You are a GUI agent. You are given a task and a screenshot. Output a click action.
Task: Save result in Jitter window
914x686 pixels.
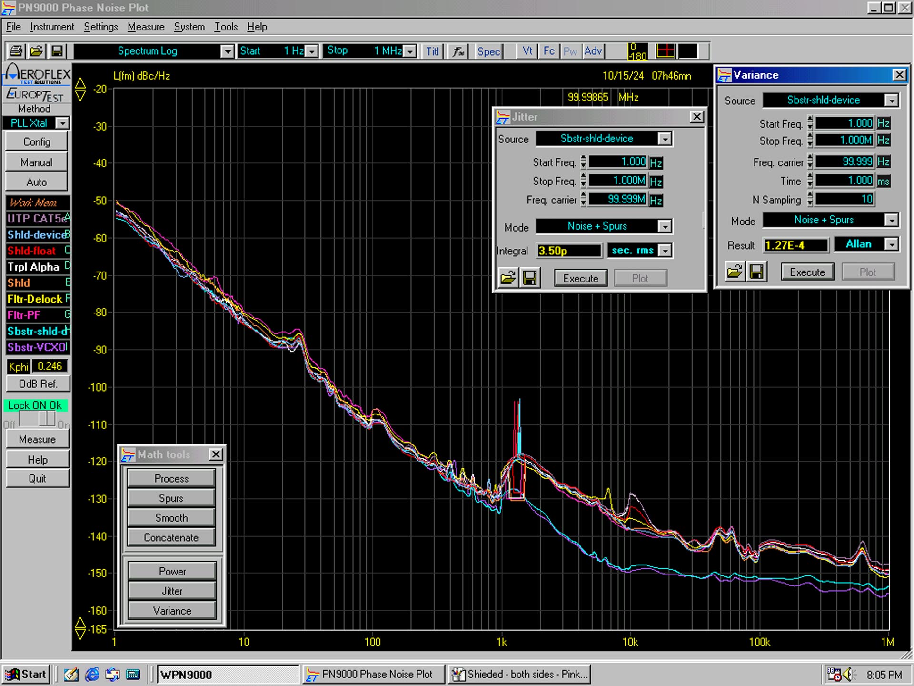click(x=530, y=278)
